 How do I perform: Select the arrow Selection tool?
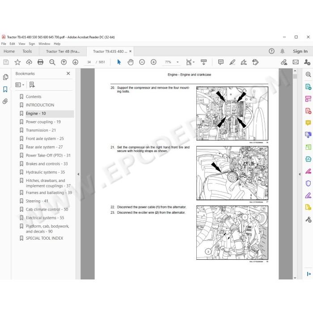(119, 62)
